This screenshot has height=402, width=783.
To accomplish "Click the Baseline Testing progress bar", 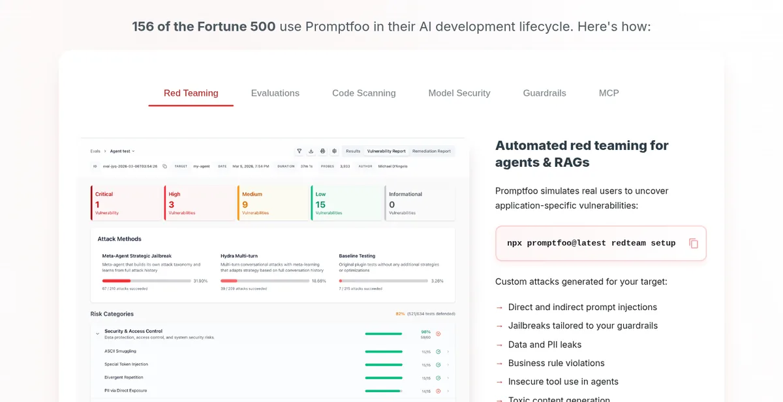I will [383, 281].
